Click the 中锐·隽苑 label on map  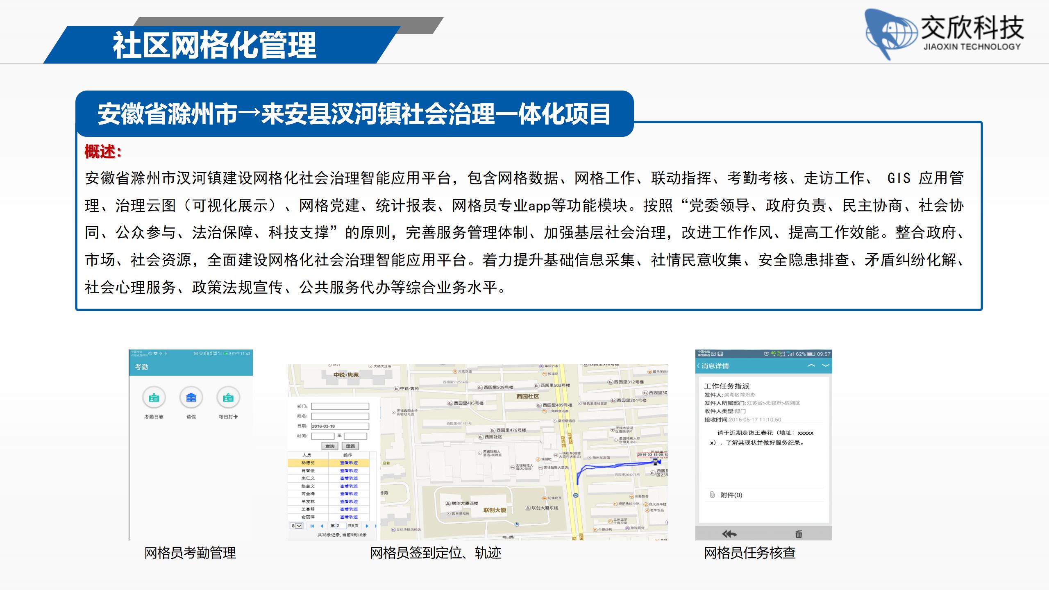pos(346,375)
